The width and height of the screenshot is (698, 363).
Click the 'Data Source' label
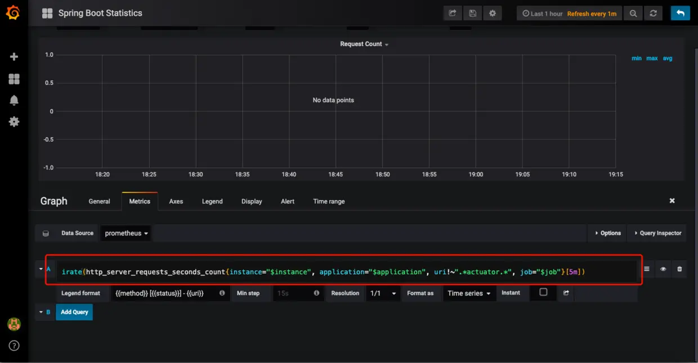(x=77, y=233)
